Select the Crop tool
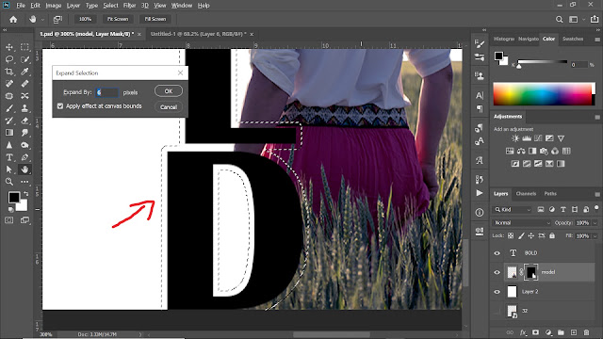 pos(9,72)
